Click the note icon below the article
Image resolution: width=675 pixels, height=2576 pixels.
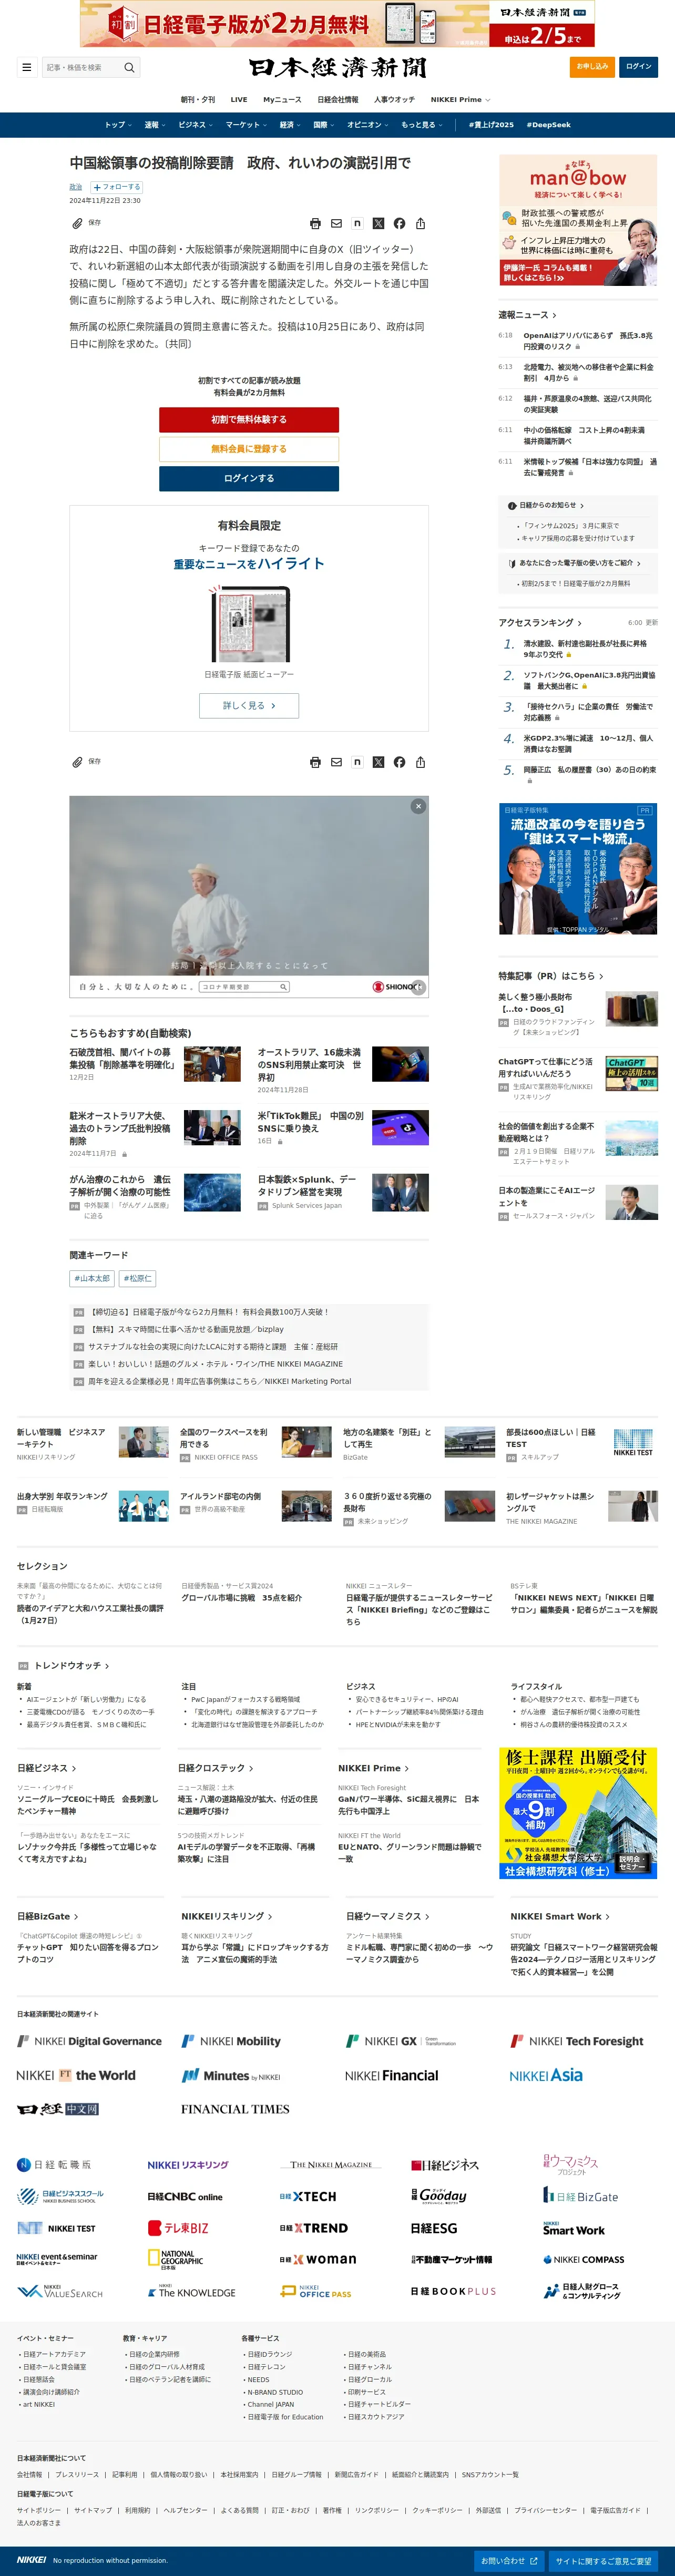(357, 762)
